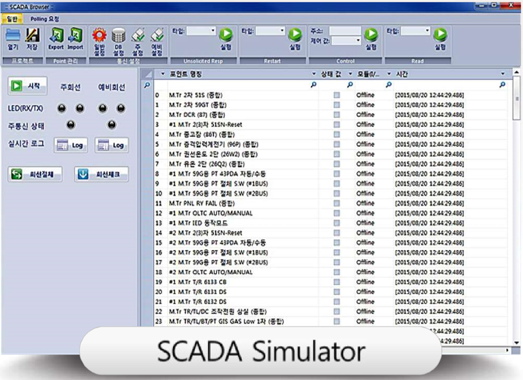Click the 예비회선 second TX LED indicator
This screenshot has width=523, height=380.
pyautogui.click(x=121, y=108)
